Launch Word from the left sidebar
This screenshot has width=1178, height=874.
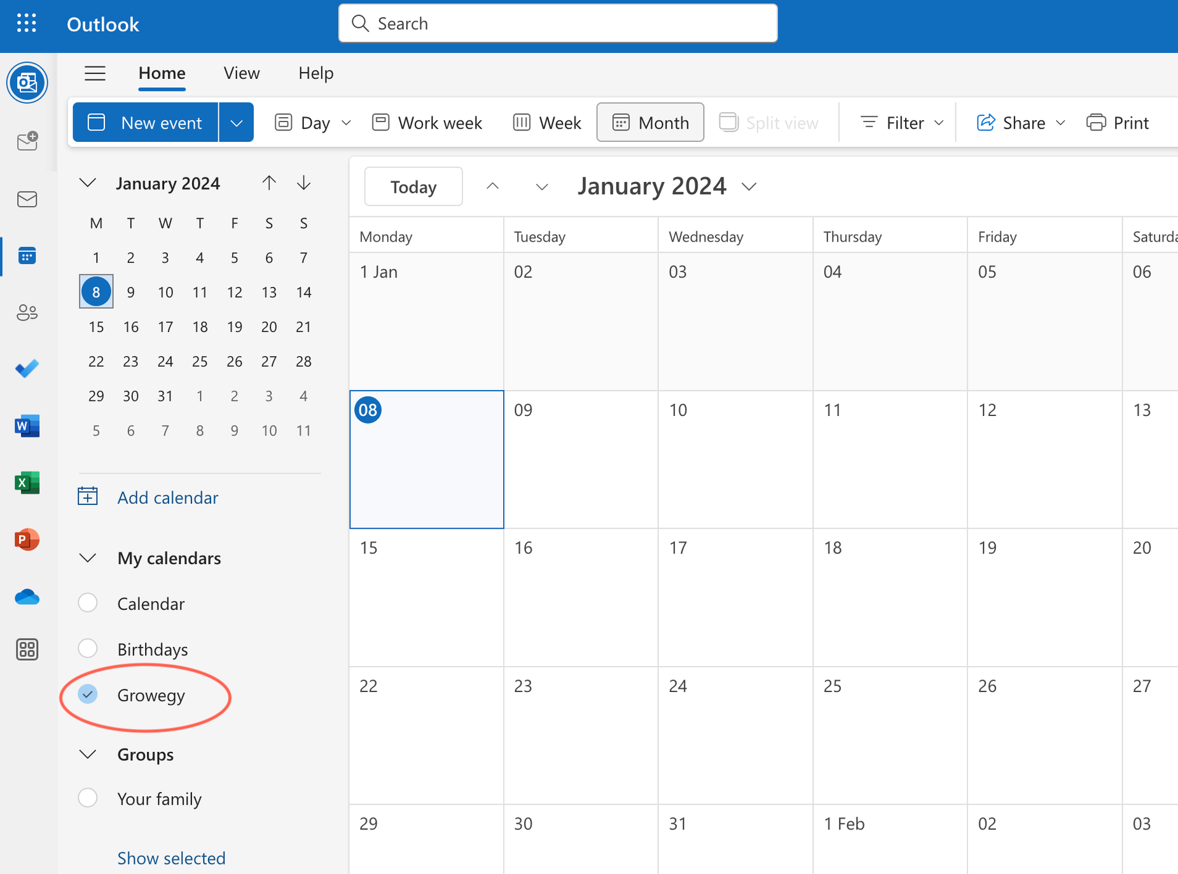(x=27, y=426)
